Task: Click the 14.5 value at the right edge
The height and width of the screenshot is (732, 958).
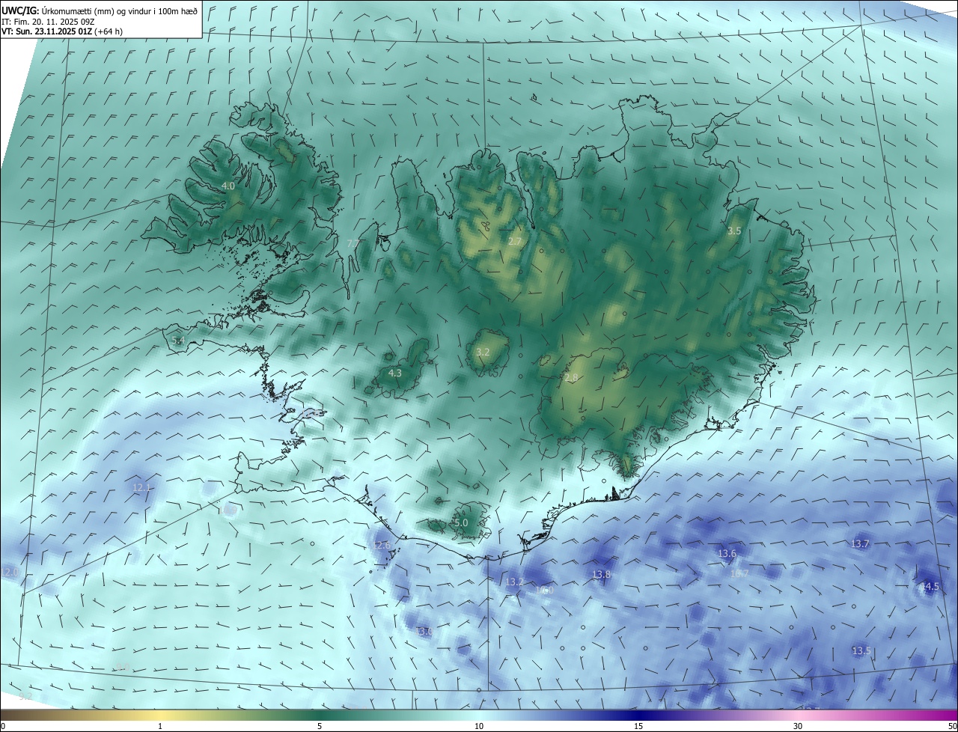Action: click(929, 587)
